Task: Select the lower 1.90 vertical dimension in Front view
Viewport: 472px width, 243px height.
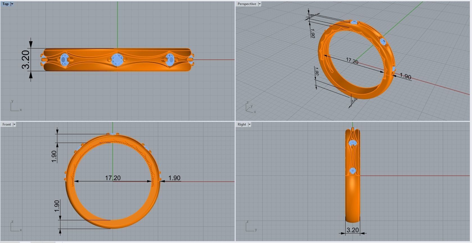Action: click(57, 206)
